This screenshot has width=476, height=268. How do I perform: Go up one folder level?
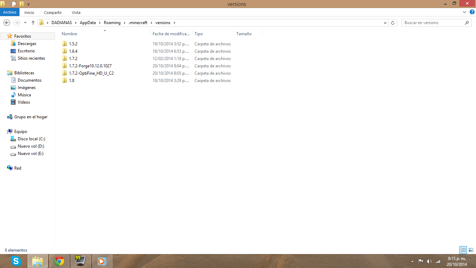[33, 23]
